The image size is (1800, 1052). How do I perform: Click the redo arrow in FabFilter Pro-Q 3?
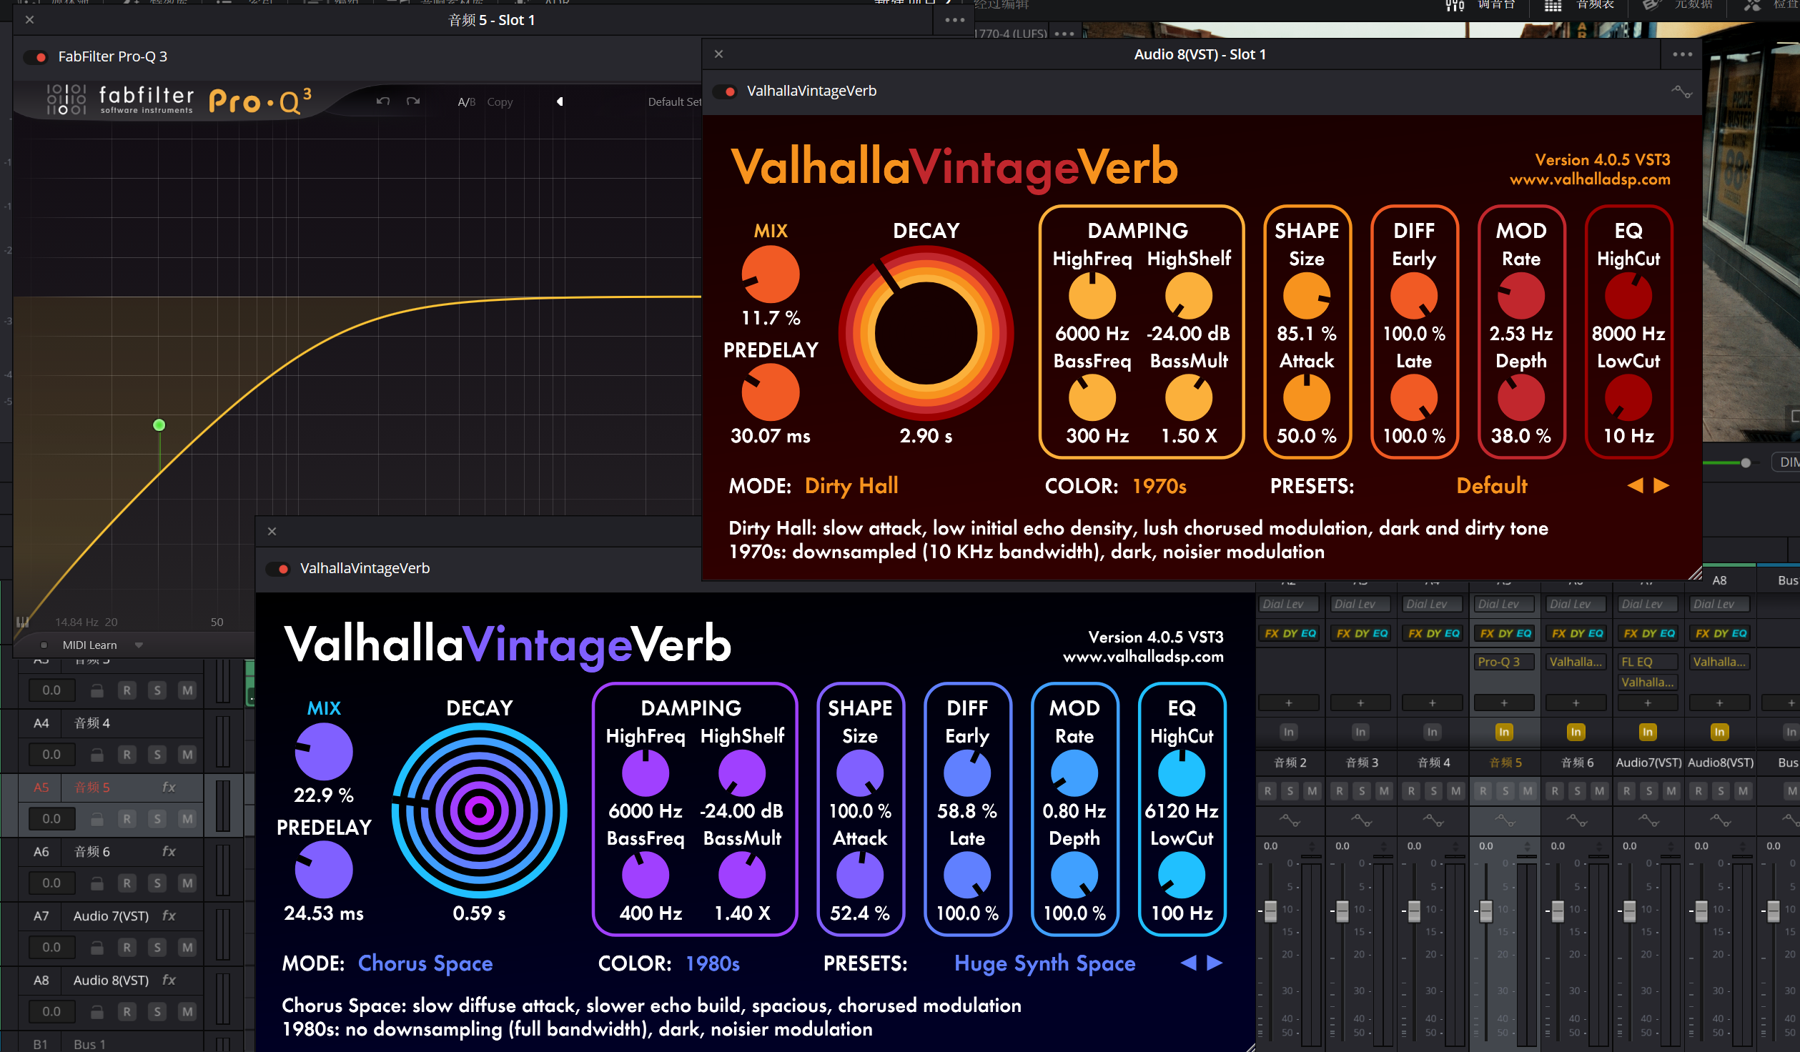tap(413, 101)
